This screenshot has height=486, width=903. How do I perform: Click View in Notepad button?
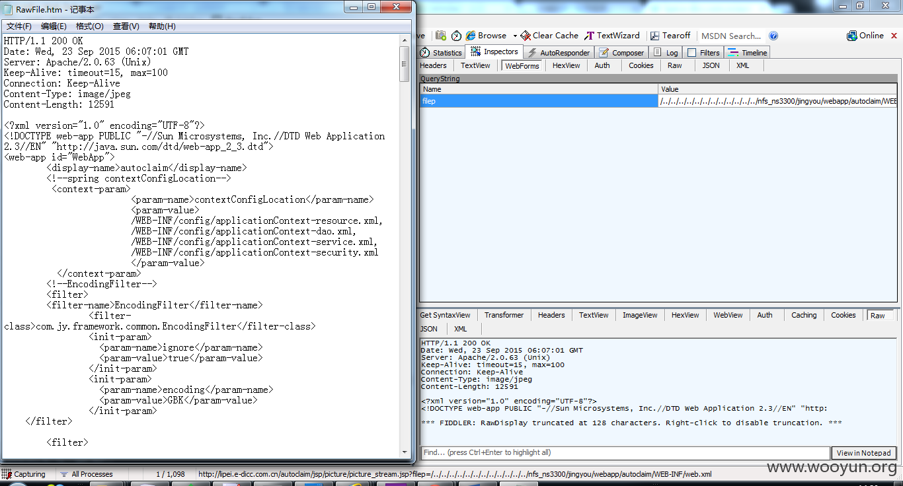(x=864, y=453)
